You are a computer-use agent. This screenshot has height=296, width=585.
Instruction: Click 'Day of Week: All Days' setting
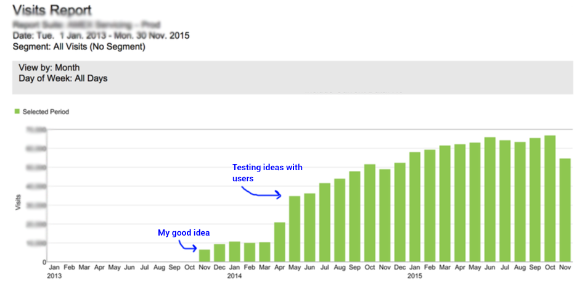point(63,78)
